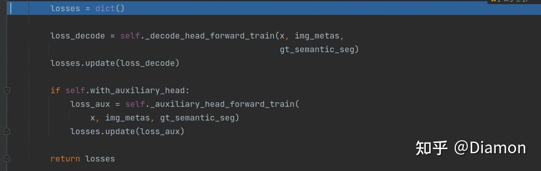Collapse the if self.with_auxiliary_head block
The image size is (541, 171).
coord(6,90)
